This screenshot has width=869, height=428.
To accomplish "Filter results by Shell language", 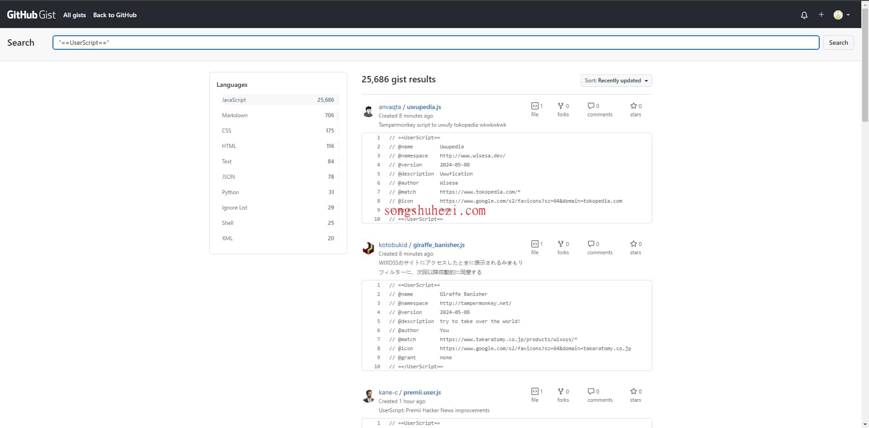I will pos(278,223).
